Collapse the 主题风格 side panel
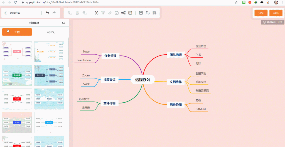Image resolution: width=285 pixels, height=147 pixels. pos(64,23)
